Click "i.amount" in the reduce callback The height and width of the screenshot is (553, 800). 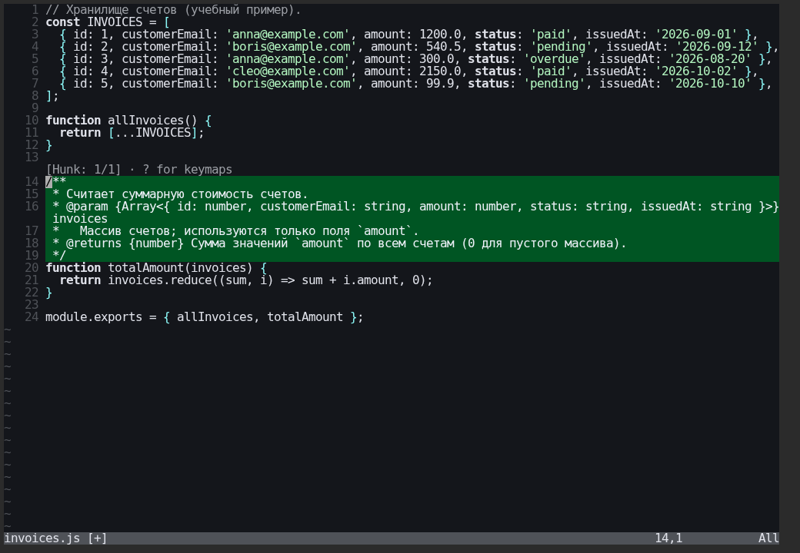coord(370,280)
